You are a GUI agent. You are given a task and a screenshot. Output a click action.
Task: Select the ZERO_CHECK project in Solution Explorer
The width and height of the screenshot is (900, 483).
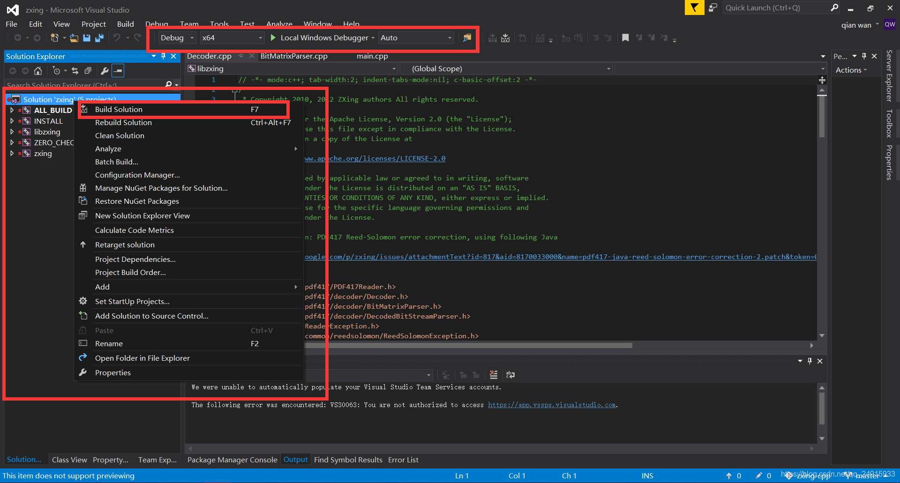pyautogui.click(x=53, y=143)
